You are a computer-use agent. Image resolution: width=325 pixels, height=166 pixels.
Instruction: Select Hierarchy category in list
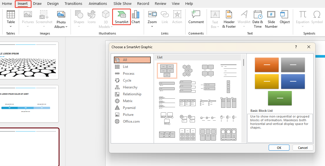coord(130,87)
